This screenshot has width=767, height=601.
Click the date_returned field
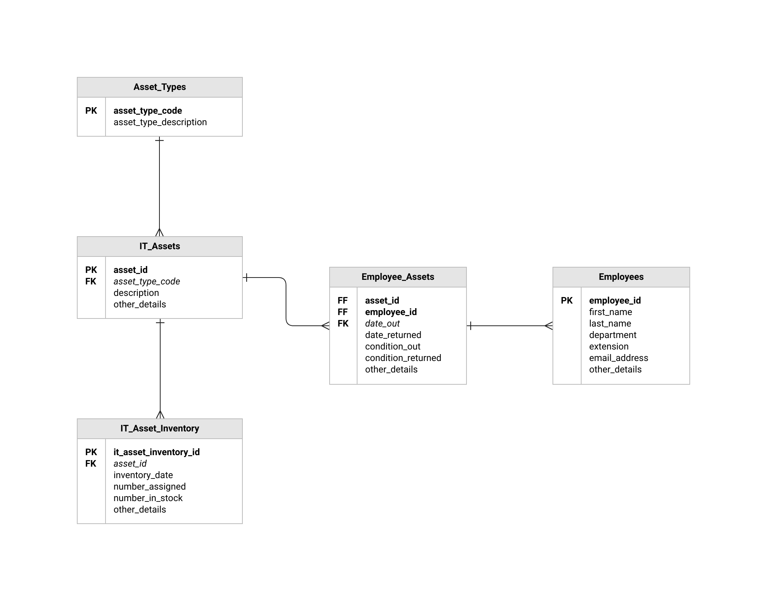[x=393, y=335]
